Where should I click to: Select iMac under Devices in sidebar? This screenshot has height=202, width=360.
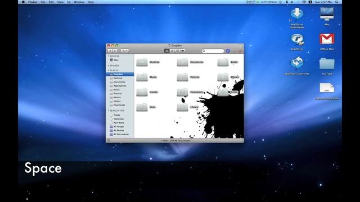point(120,60)
